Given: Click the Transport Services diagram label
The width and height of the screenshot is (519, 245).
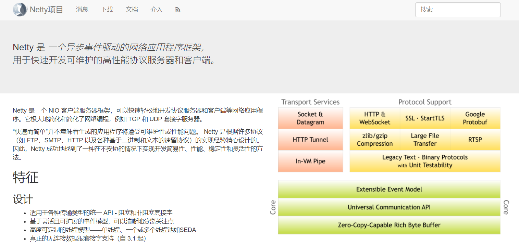Looking at the screenshot, I should [x=310, y=102].
